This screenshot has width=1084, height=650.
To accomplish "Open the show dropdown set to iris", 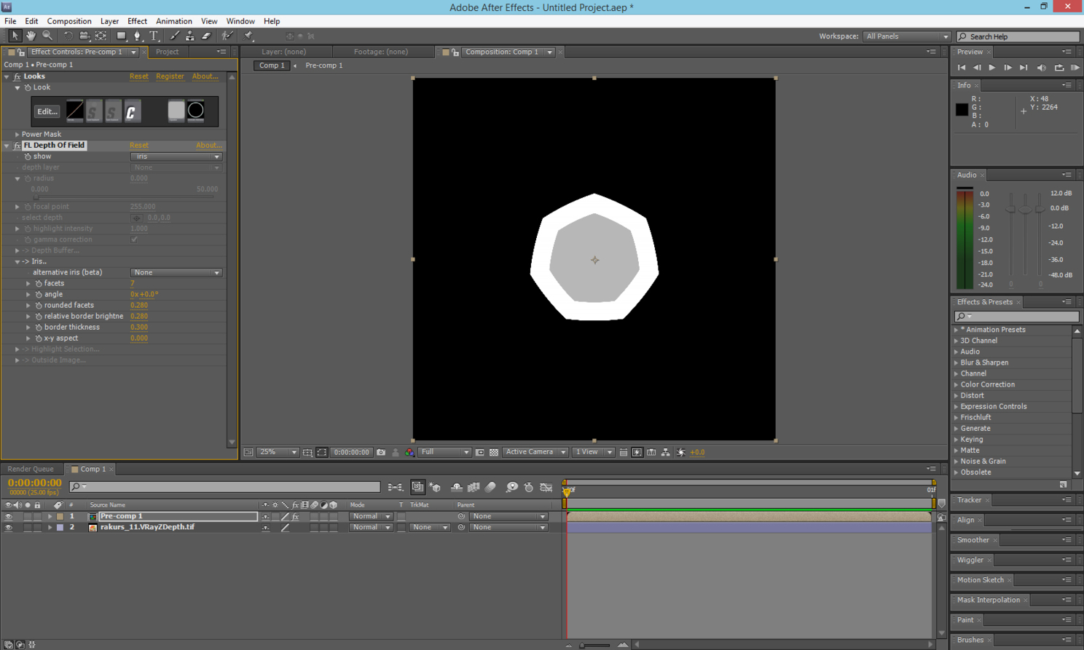I will coord(176,156).
